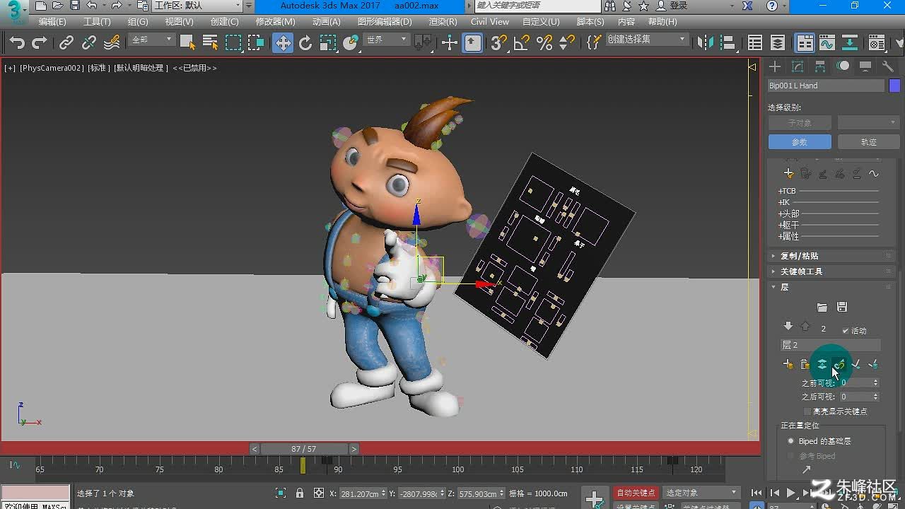Choose the Select Object tool
The width and height of the screenshot is (905, 509).
[x=187, y=43]
